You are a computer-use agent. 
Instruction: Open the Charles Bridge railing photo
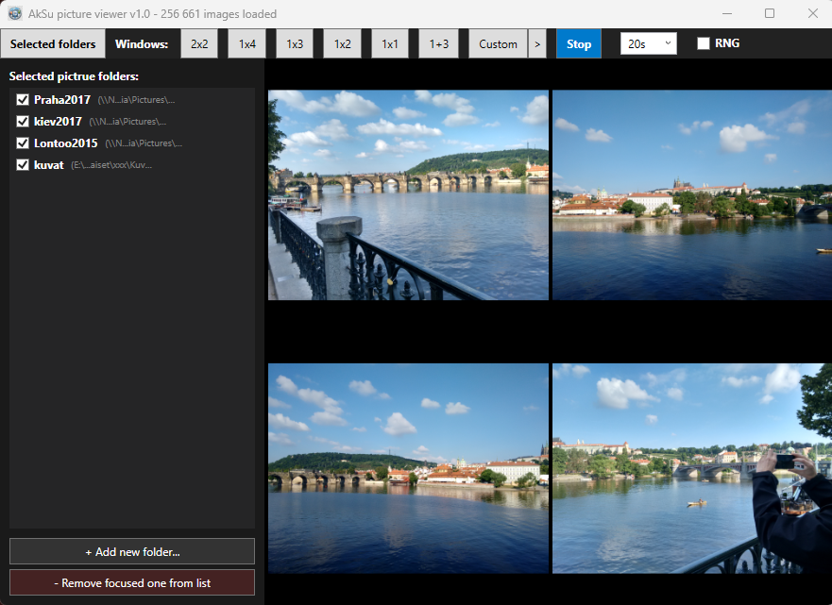coord(408,195)
